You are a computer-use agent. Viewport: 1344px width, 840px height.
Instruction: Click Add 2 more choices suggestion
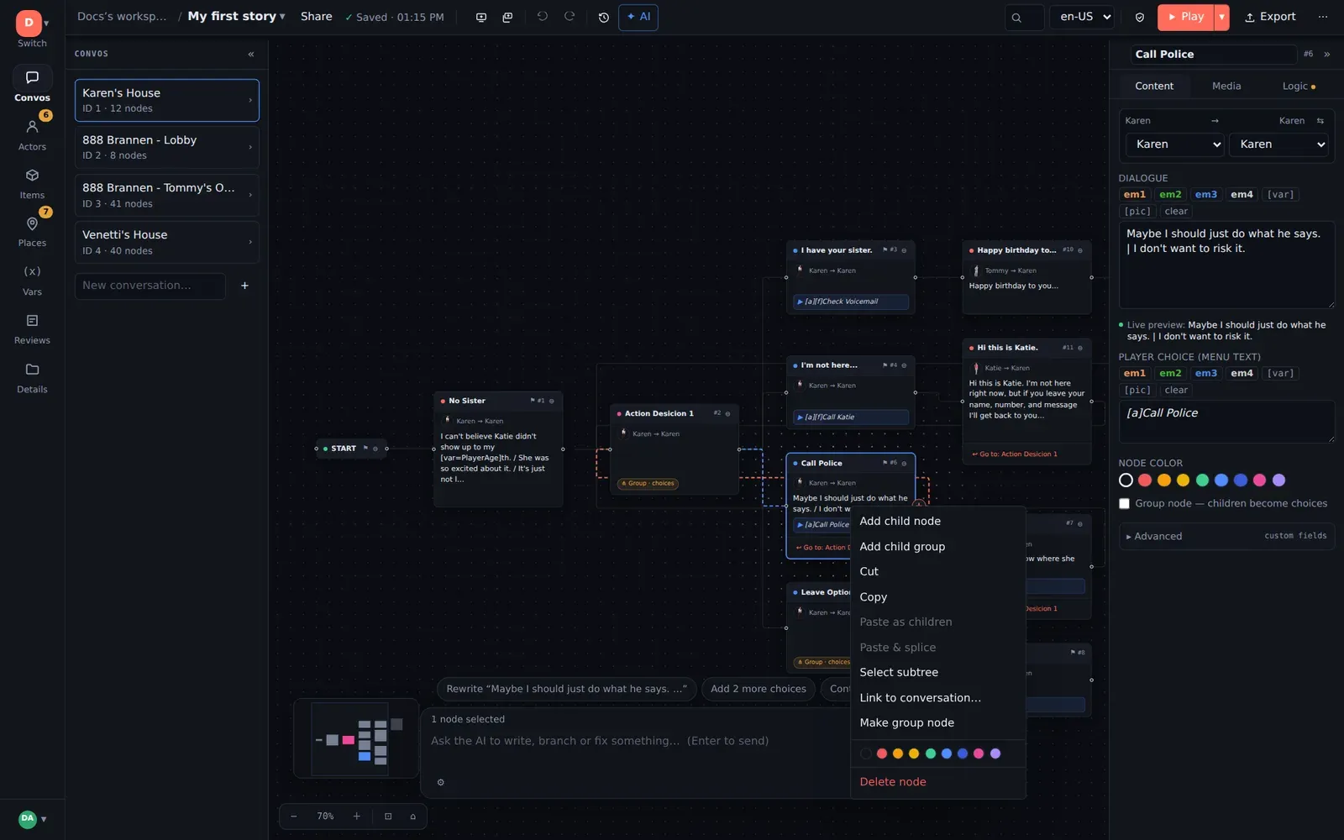[x=759, y=689]
